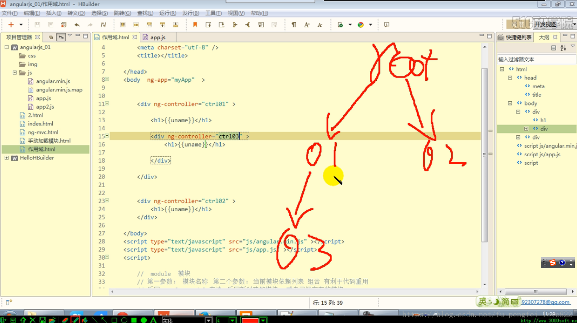The image size is (577, 323).
Task: Select index.html in project tree
Action: point(40,124)
